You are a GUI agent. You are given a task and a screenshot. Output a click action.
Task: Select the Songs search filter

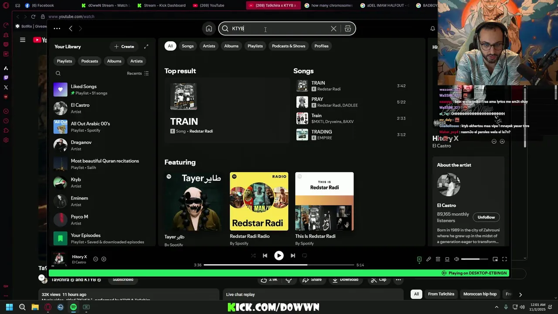(187, 46)
